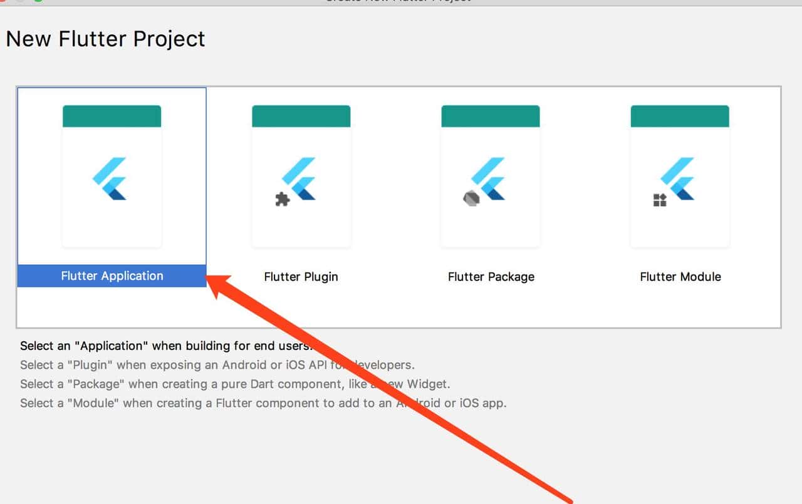Click the Plugin description line about API

pyautogui.click(x=217, y=364)
